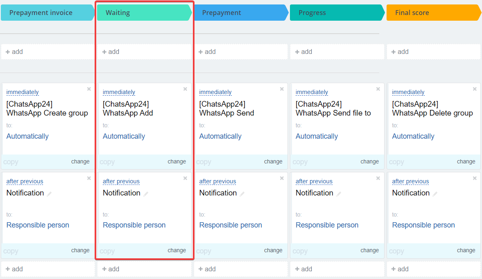482x279 pixels.
Task: Click pencil icon beside Notification in Waiting column
Action: point(146,194)
